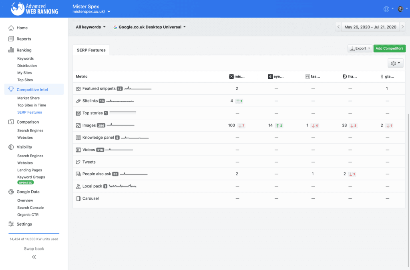Click the Google Data G icon

coord(11,192)
